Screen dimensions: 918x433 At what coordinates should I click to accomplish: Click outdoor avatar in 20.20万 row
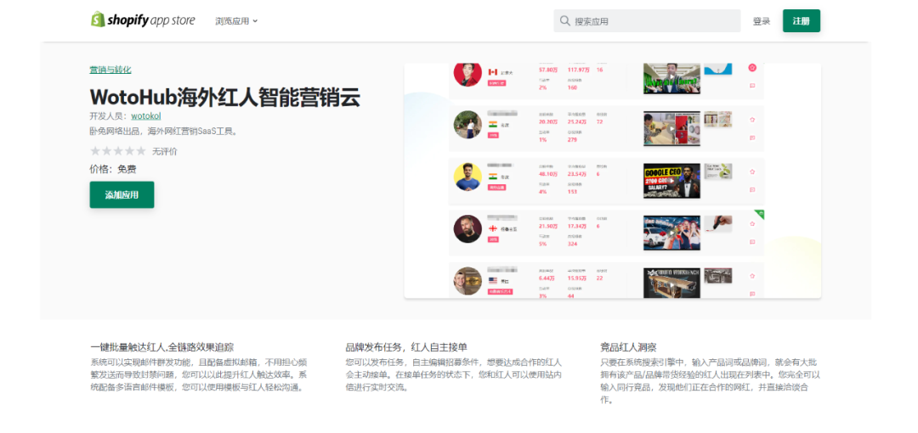click(x=467, y=125)
